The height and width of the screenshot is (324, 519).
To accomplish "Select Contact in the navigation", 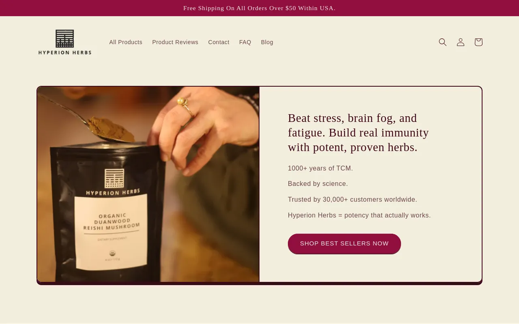I will point(219,42).
